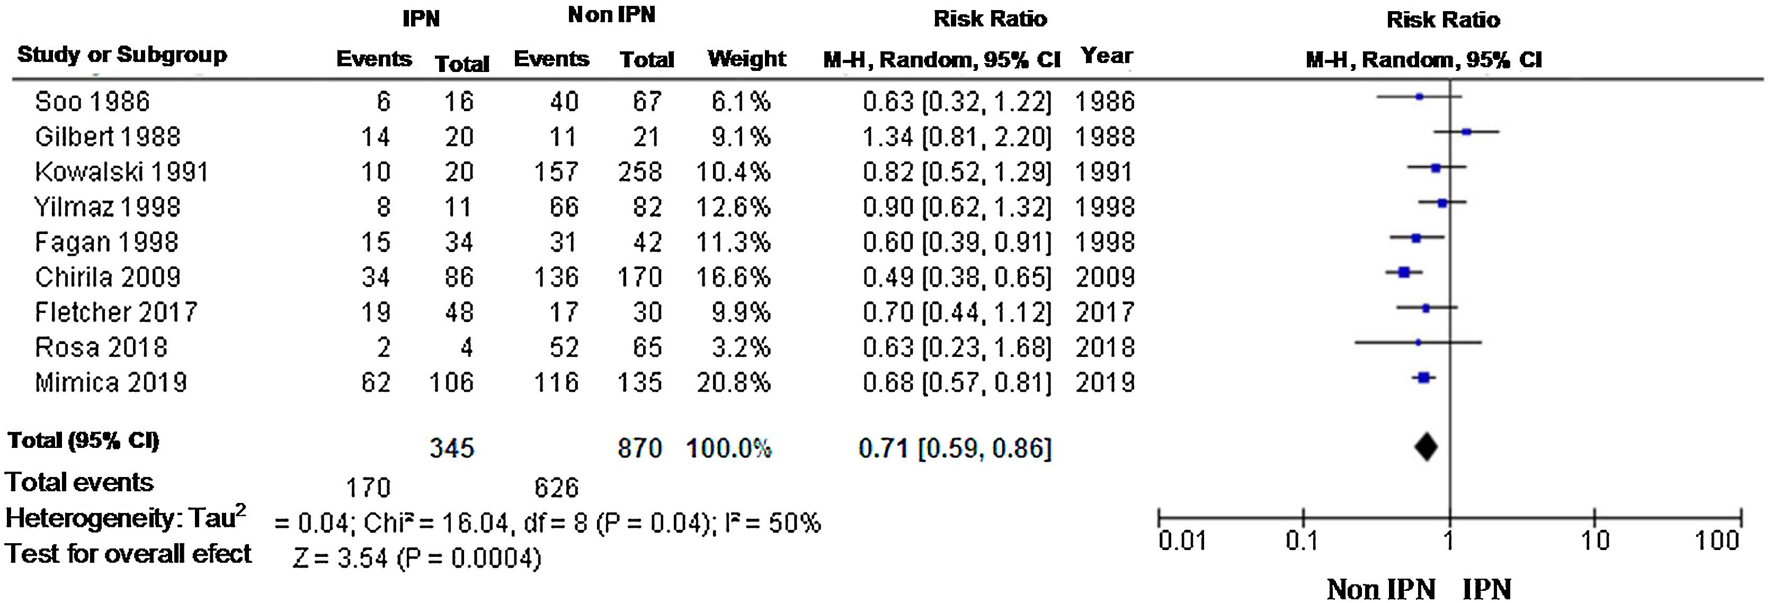Click the Chirila 2009 blue square marker
Viewport: 1773px width, 603px height.
[1404, 272]
